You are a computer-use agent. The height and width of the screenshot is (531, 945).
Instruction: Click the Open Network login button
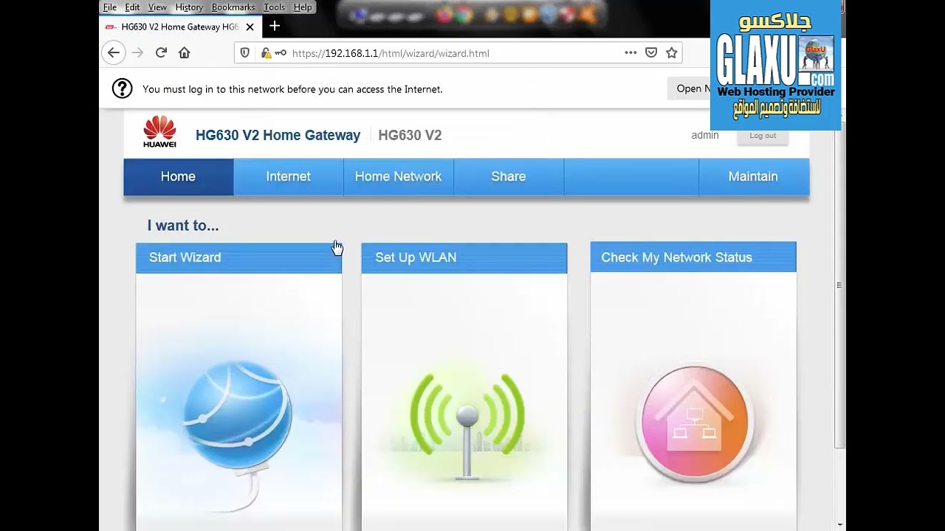(689, 88)
